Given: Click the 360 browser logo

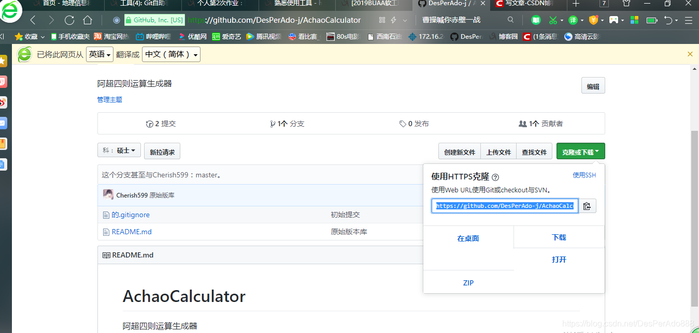Looking at the screenshot, I should point(11,11).
